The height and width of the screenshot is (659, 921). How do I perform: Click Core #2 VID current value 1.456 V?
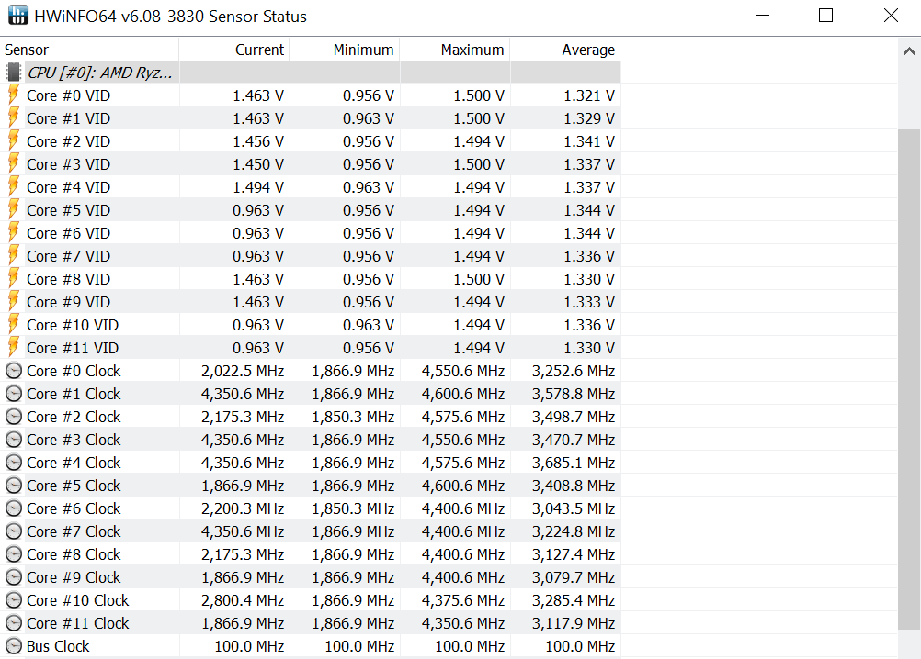click(258, 141)
